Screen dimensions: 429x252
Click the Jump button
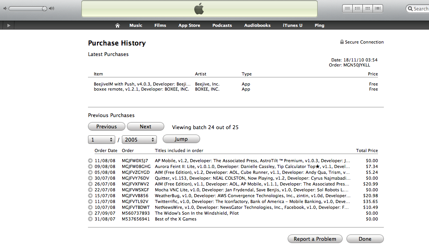click(181, 139)
